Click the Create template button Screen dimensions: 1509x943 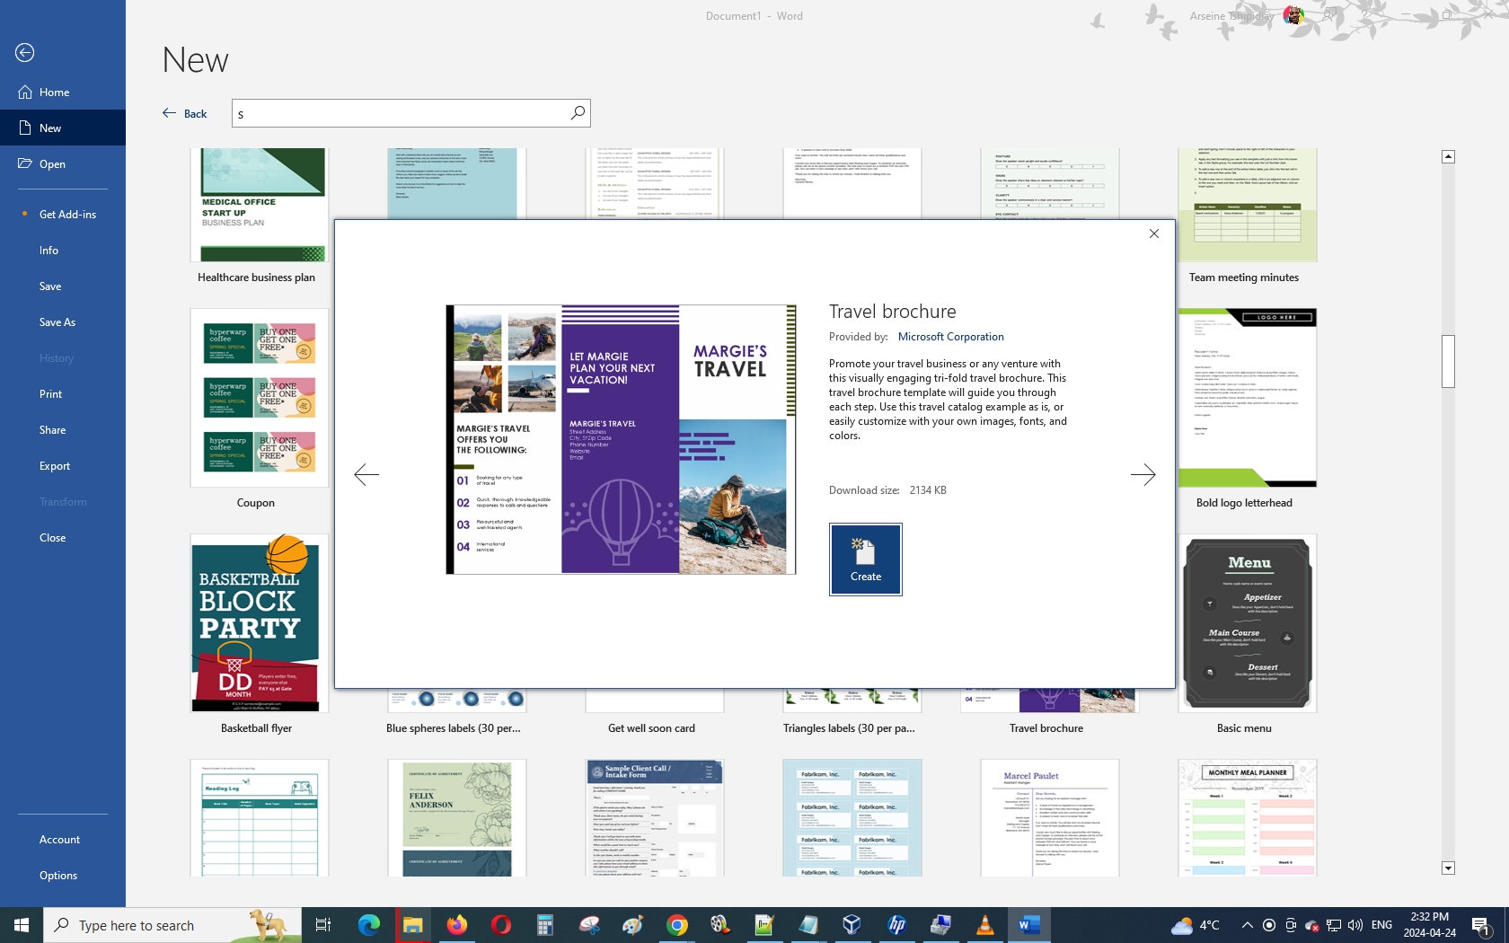point(865,559)
